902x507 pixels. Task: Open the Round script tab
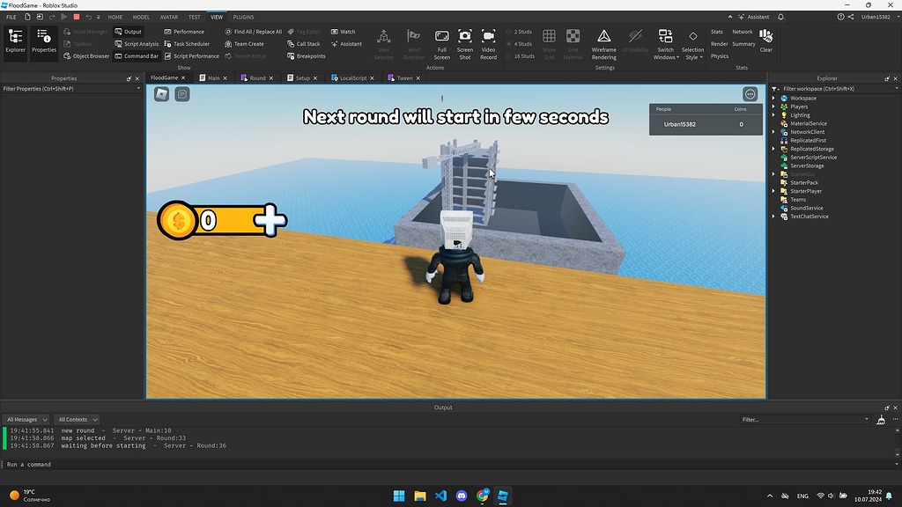pos(259,77)
